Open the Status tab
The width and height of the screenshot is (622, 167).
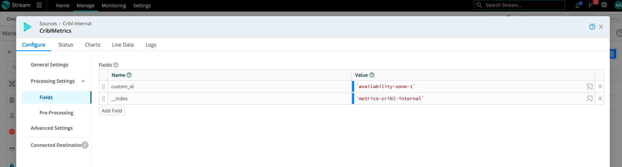pos(65,45)
